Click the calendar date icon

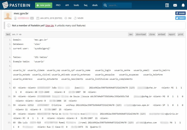tap(38, 18)
